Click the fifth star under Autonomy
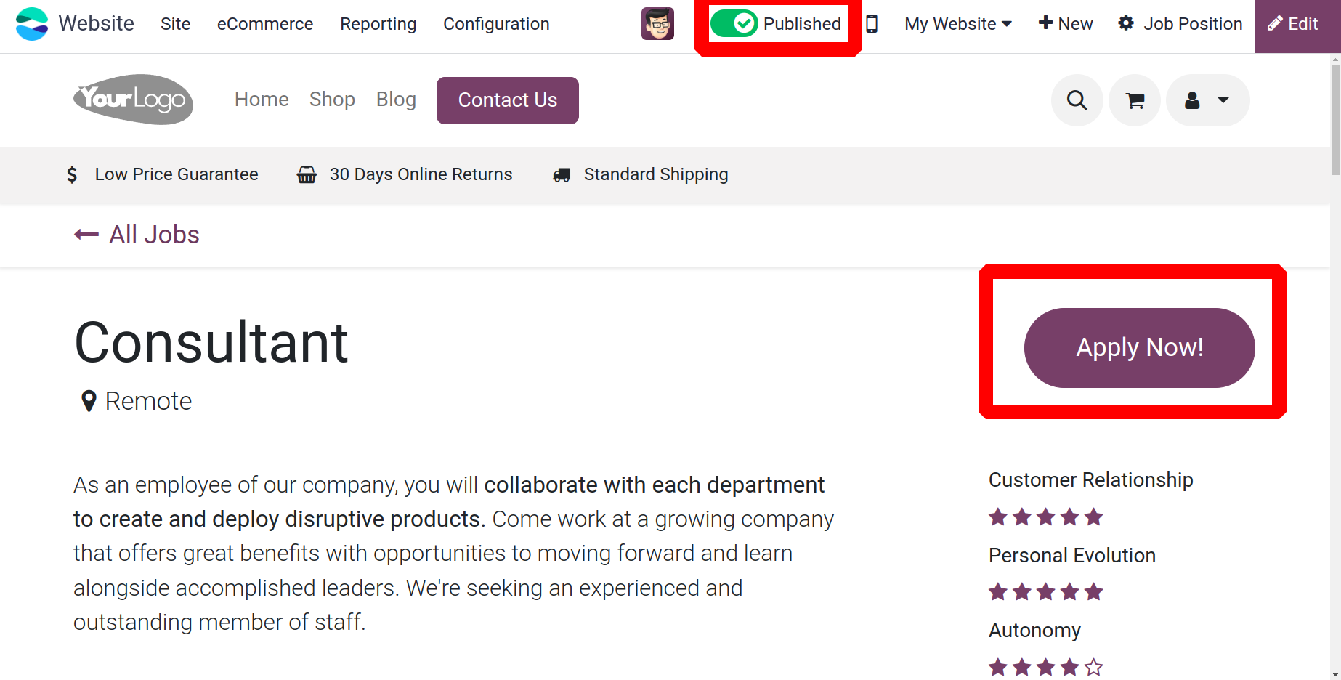This screenshot has height=680, width=1341. [1094, 667]
